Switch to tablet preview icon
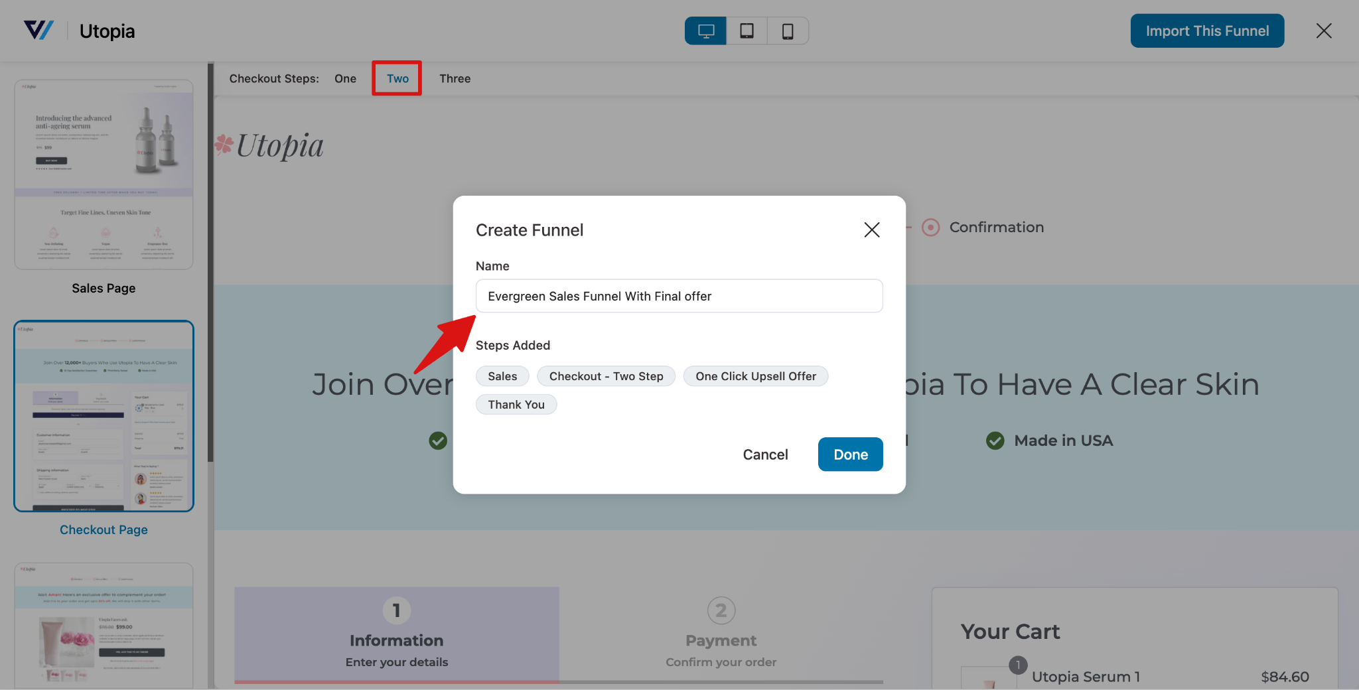The image size is (1359, 690). coord(747,31)
